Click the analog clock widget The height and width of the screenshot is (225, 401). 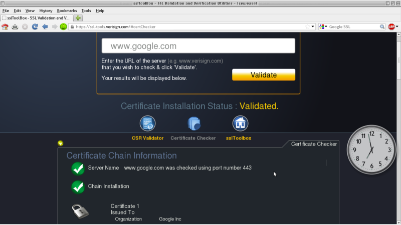(371, 149)
